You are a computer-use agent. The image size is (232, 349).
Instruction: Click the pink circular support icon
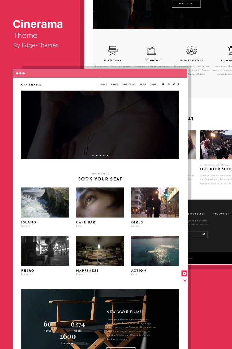(185, 273)
